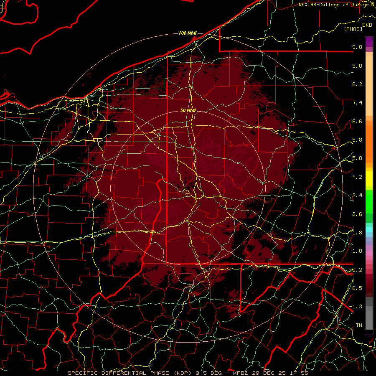Pick the pink segment of the color bar
The image size is (376, 376).
(369, 253)
